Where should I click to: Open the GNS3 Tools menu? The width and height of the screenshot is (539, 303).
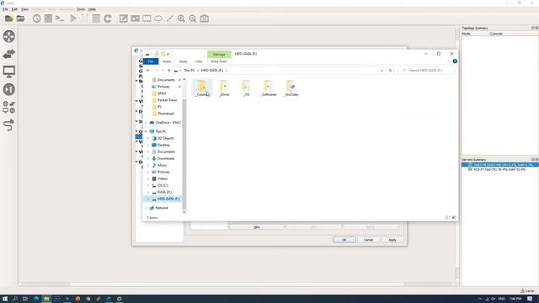tap(81, 9)
